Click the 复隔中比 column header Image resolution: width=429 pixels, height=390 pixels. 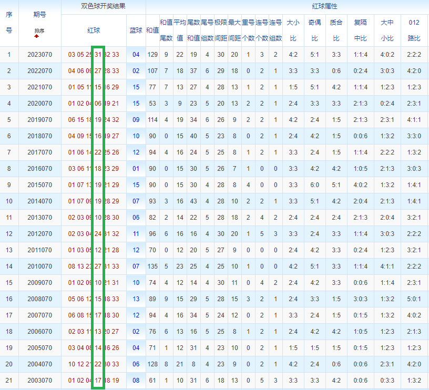[x=360, y=30]
